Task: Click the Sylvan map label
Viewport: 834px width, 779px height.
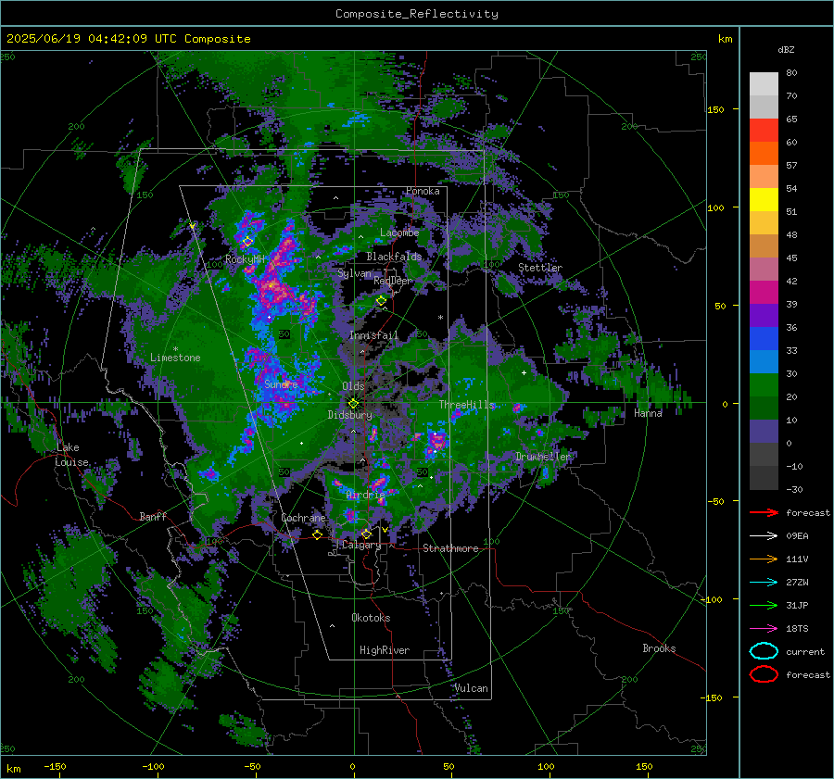Action: [x=354, y=273]
